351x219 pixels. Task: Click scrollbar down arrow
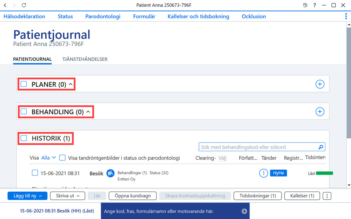pos(349,185)
